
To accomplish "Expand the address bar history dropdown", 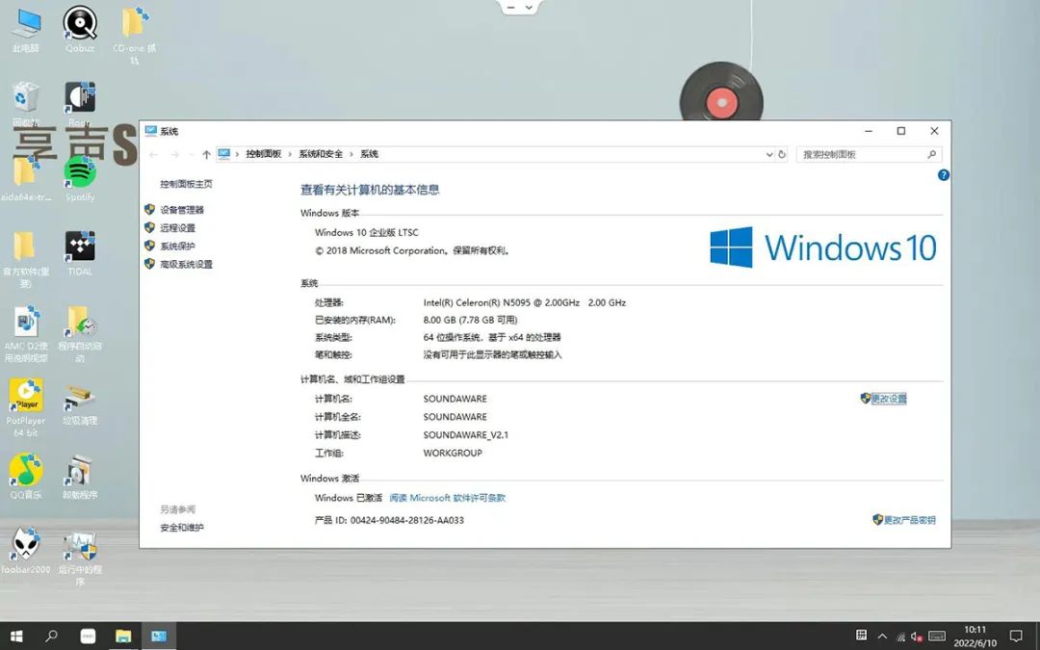I will point(768,154).
